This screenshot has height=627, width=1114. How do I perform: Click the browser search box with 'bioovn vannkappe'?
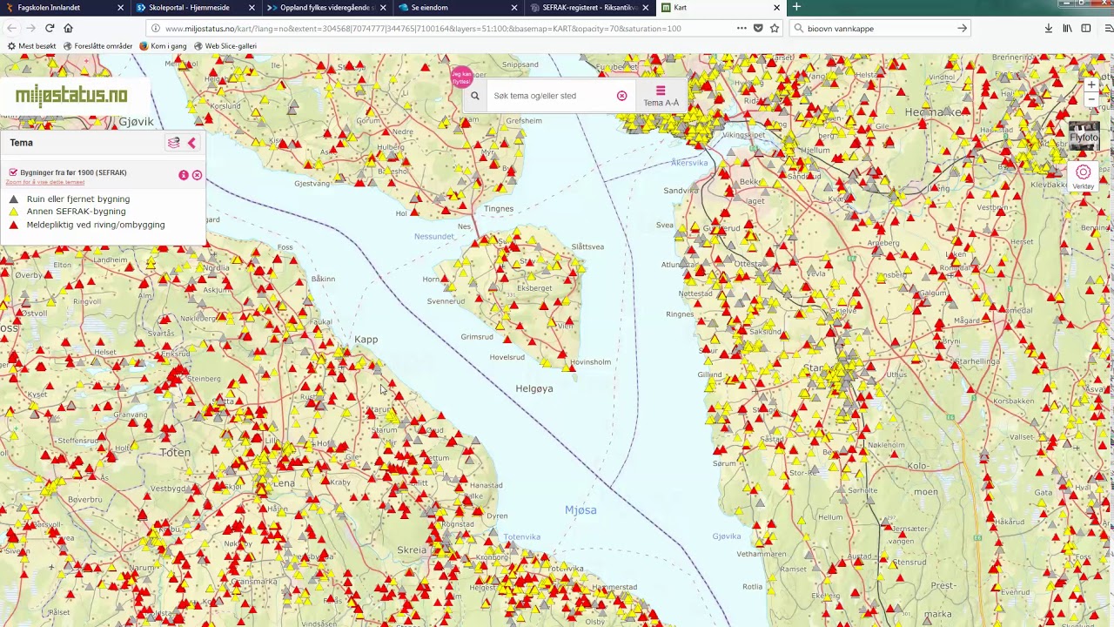[879, 29]
